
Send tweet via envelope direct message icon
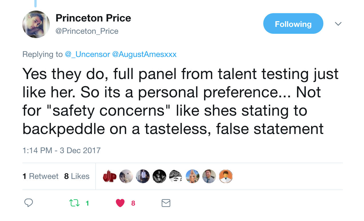[166, 203]
